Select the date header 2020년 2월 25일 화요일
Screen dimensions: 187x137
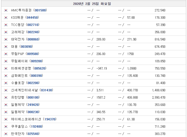pyautogui.click(x=92, y=4)
